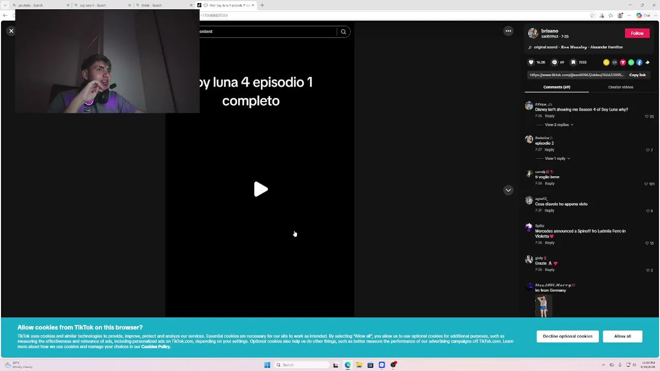This screenshot has height=371, width=660.
Task: Go to the next video arrow
Action: (508, 190)
